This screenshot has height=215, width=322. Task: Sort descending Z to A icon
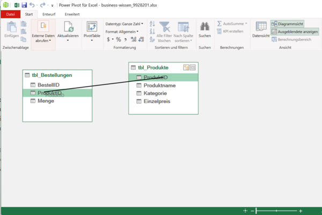point(152,31)
